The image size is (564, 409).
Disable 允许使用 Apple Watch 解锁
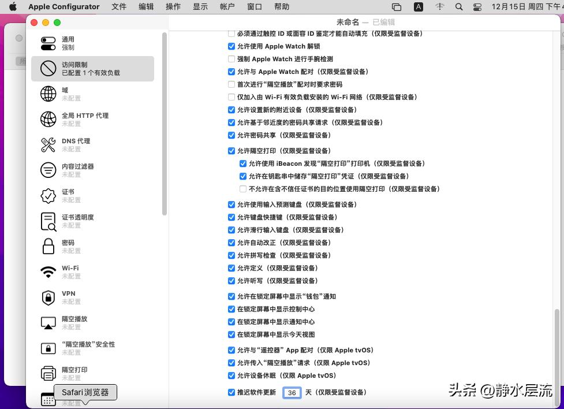coord(231,46)
